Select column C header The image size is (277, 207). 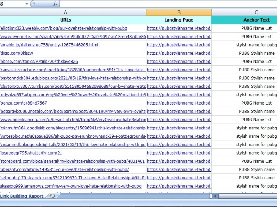pyautogui.click(x=257, y=12)
